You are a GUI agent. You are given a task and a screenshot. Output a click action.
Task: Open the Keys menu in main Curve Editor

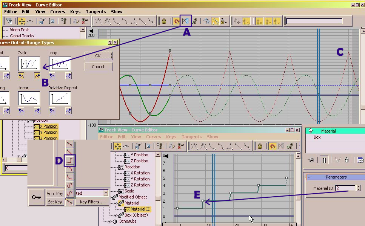(x=75, y=12)
